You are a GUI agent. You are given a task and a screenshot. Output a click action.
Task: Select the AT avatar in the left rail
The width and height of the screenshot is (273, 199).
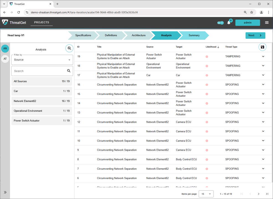5,59
